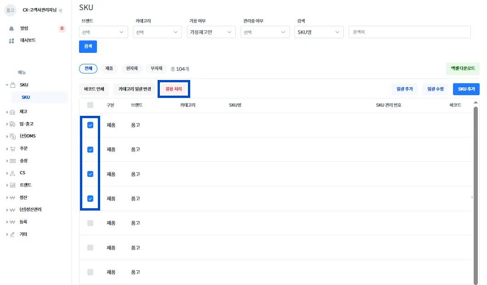Screen dimensions: 487x285
Task: Click the 정산 won-currency icon
Action: coord(12,198)
